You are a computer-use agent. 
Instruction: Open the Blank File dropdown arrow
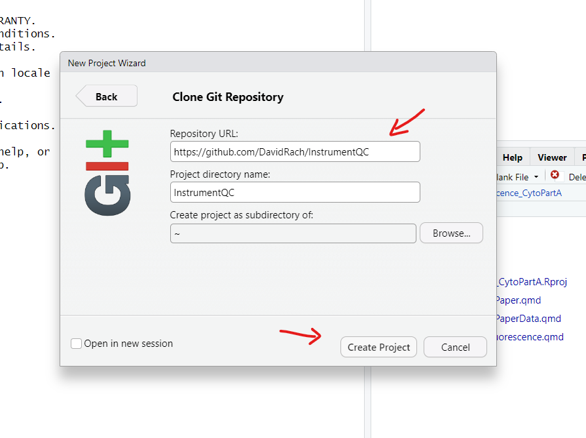point(536,177)
